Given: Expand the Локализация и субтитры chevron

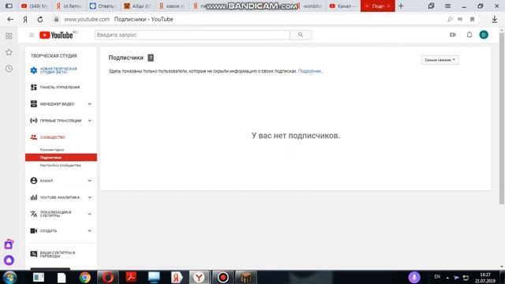Looking at the screenshot, I should pyautogui.click(x=89, y=214).
